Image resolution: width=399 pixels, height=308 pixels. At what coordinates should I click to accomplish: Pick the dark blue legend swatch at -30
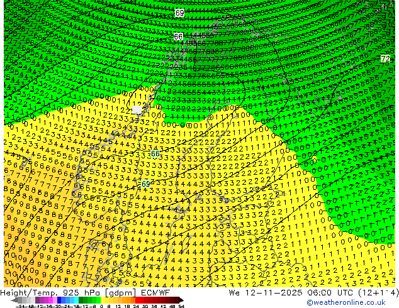tap(59, 300)
